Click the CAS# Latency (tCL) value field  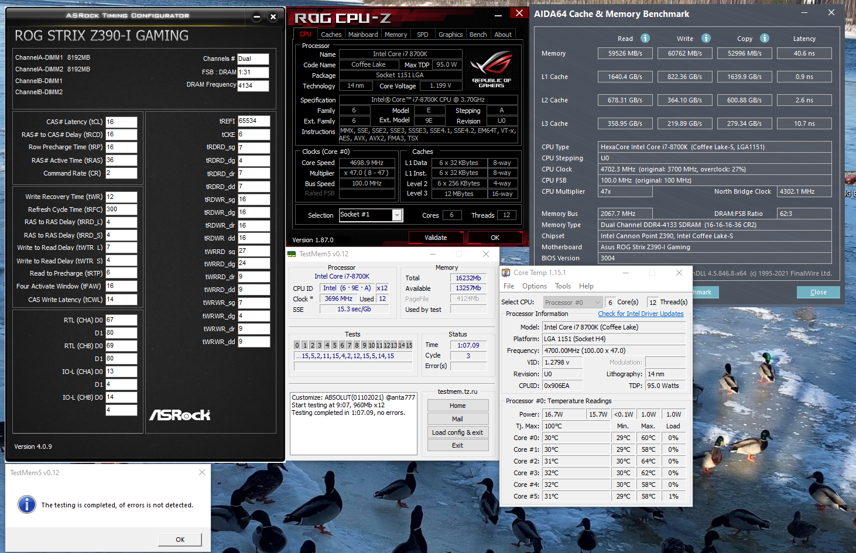pos(121,122)
